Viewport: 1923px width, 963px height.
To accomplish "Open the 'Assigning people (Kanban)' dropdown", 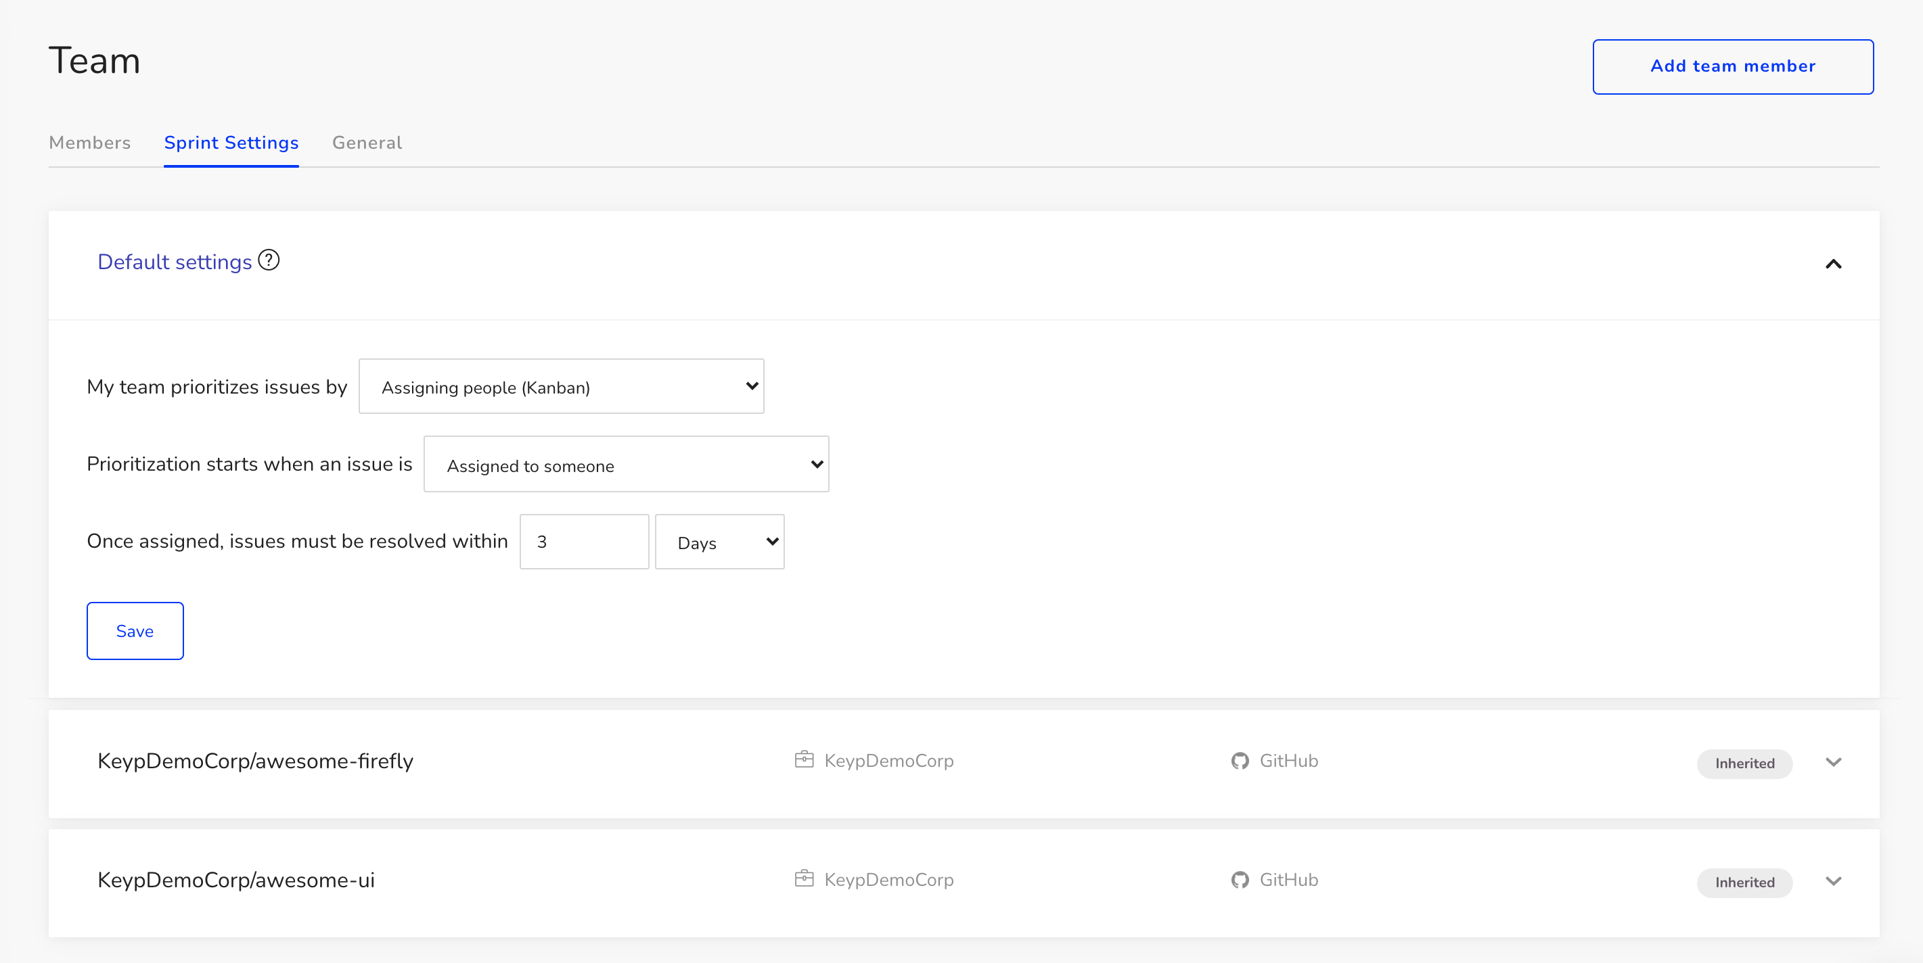I will [562, 386].
